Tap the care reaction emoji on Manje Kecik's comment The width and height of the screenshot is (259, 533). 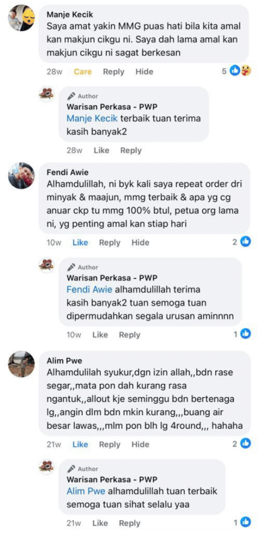(x=246, y=71)
